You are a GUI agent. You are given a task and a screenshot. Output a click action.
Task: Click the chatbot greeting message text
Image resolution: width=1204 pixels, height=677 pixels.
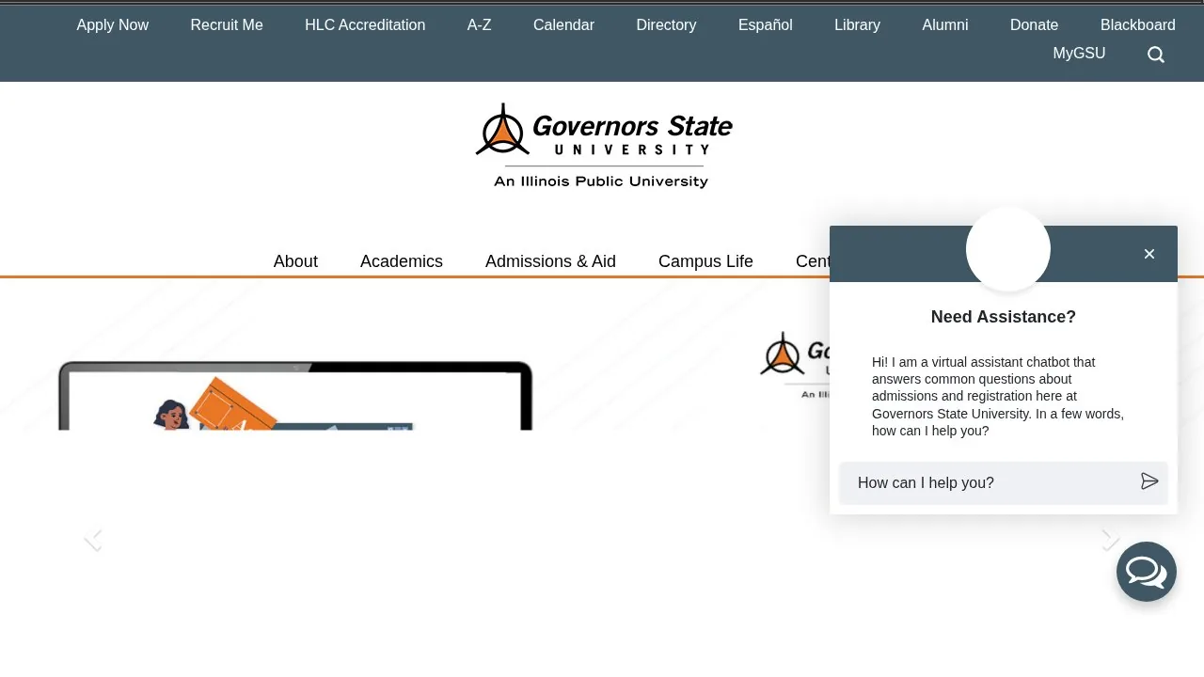tap(999, 397)
